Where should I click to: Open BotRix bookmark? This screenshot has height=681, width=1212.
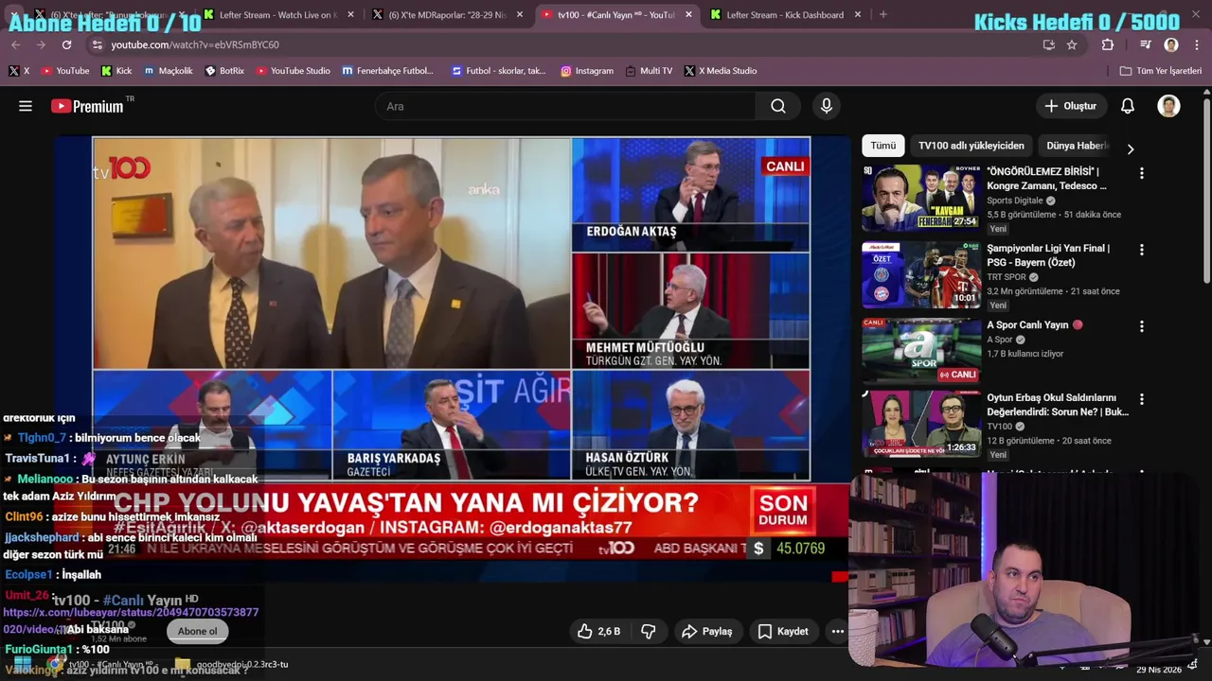(x=224, y=71)
